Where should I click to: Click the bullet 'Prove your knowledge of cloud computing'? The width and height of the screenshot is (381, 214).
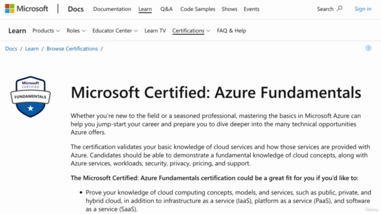pos(229,201)
